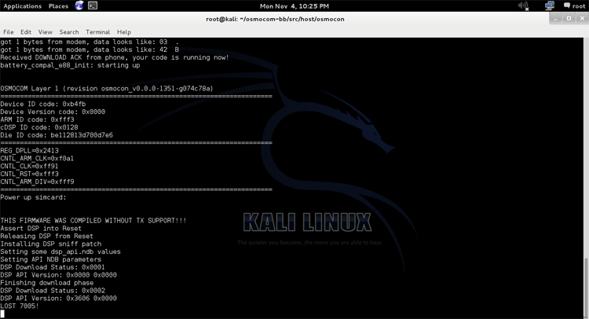Screen dimensions: 589x319
Task: Click 'DSP Download Status: 0x0002' line
Action: (x=53, y=291)
